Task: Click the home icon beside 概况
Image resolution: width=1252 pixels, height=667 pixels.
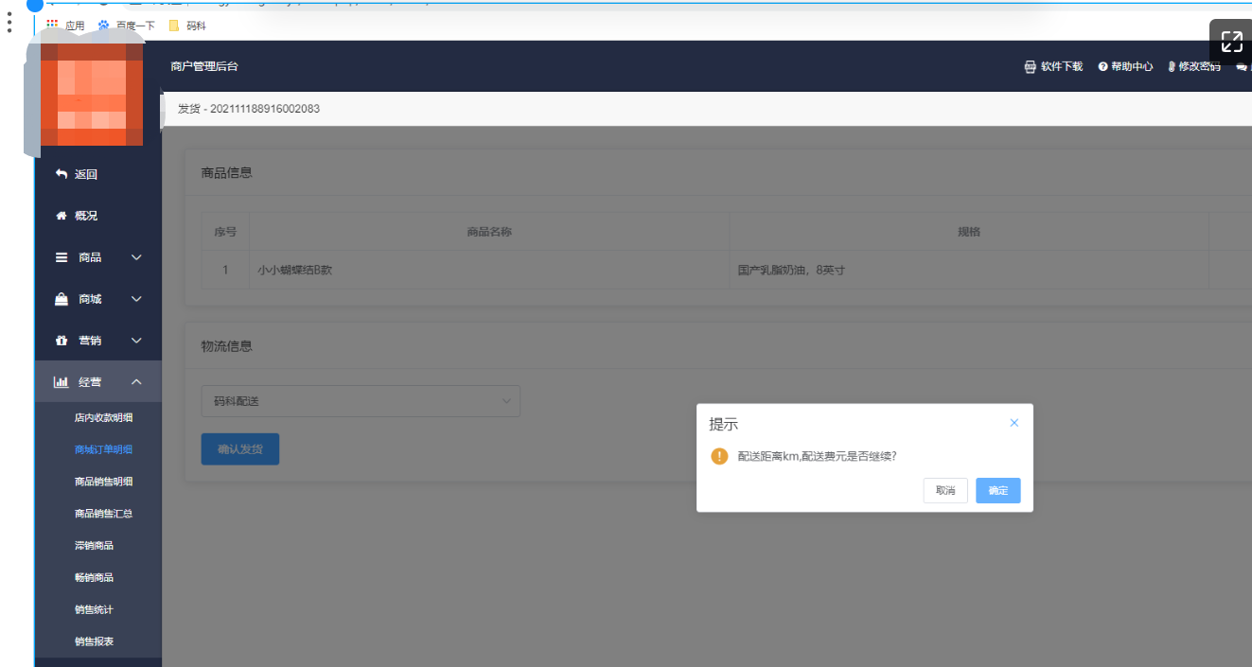Action: 62,216
